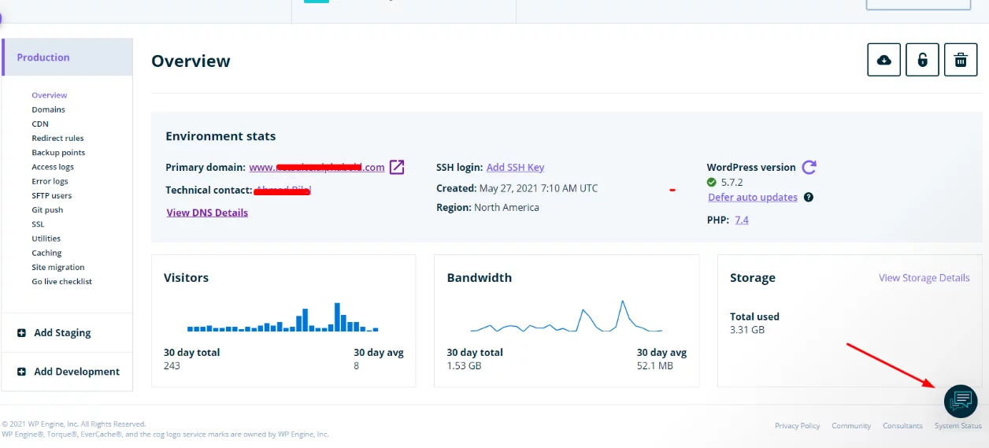Refresh WordPress version with circular arrow icon

pos(809,167)
